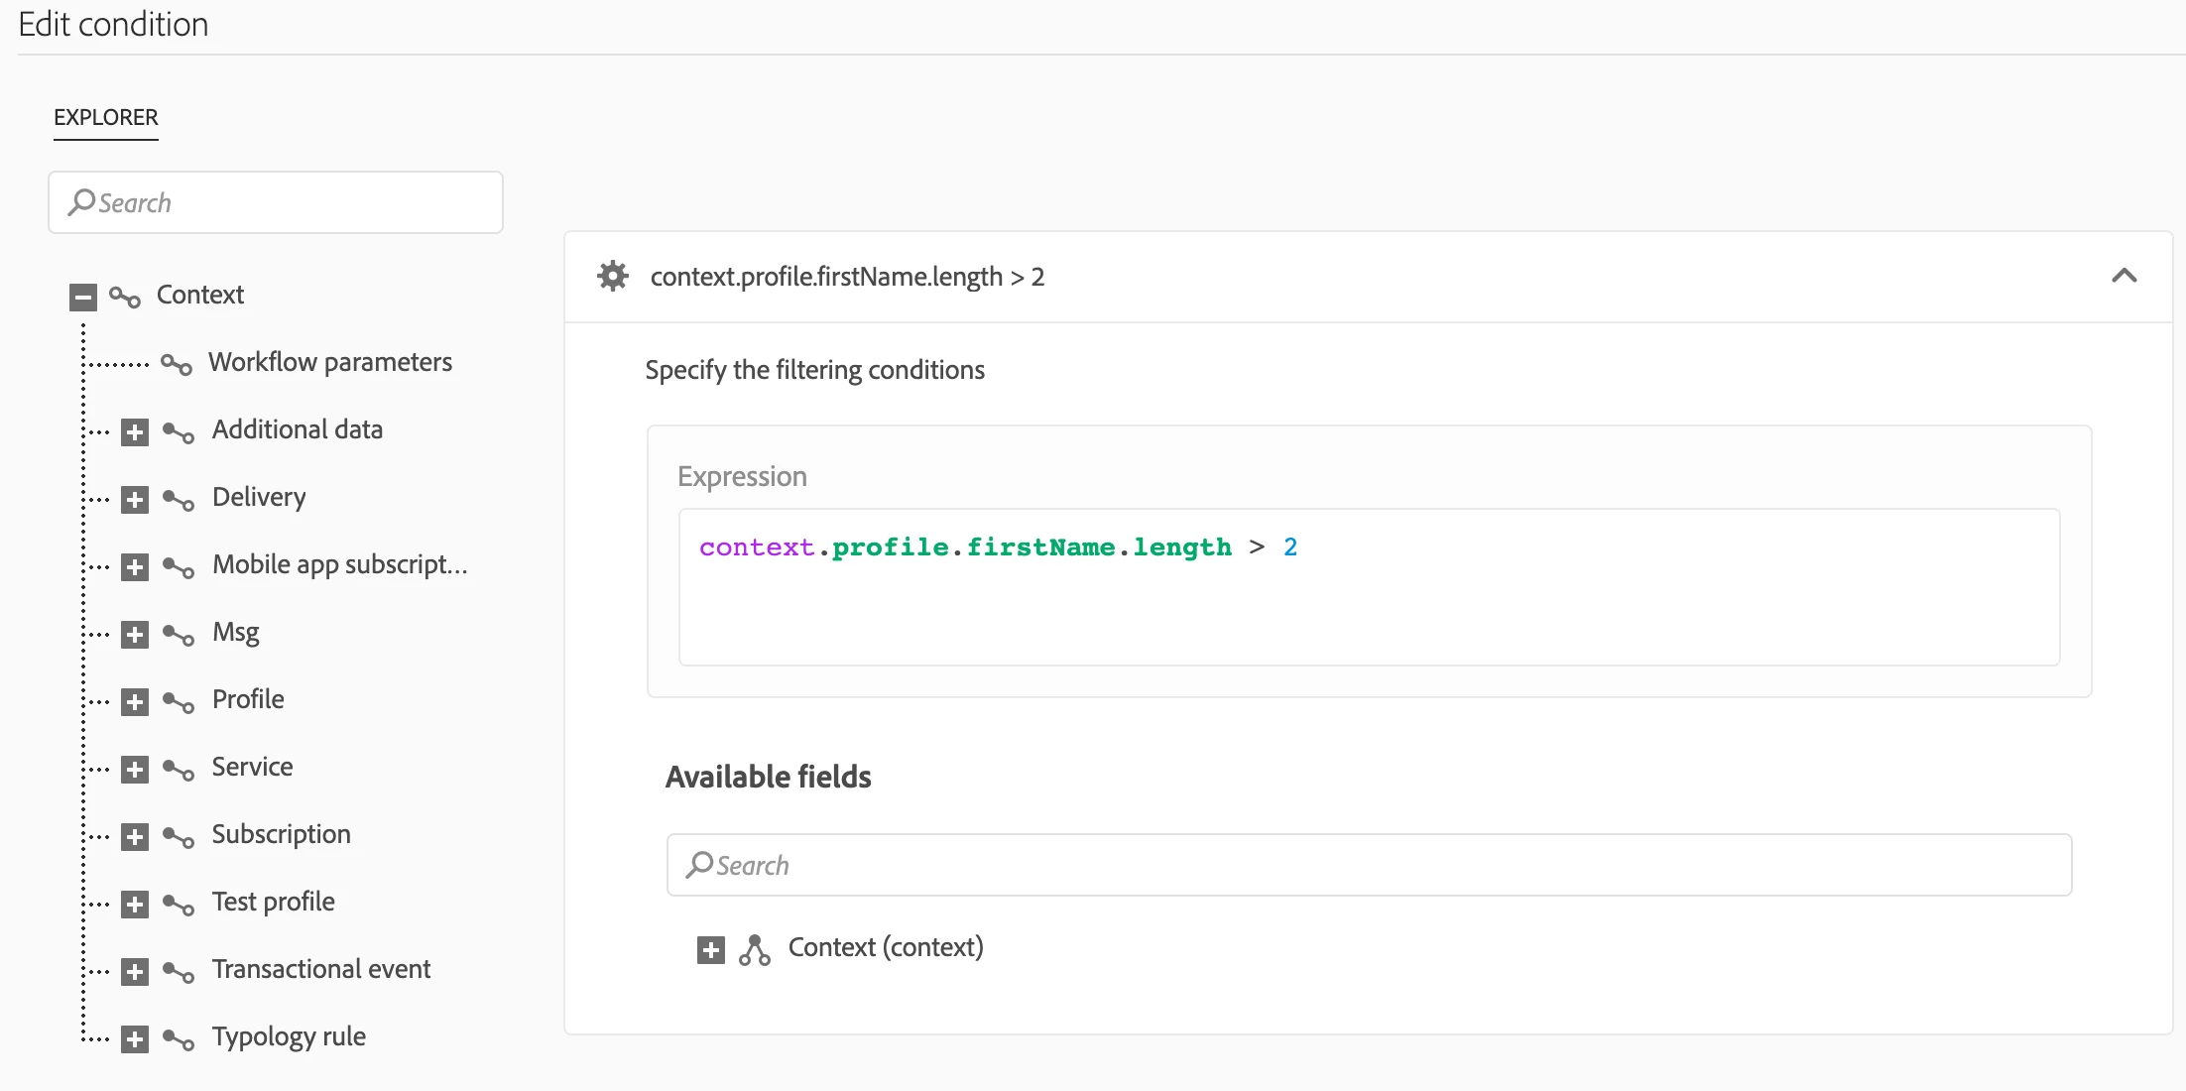Expand the Transactional event node
This screenshot has height=1091, width=2186.
click(x=135, y=972)
